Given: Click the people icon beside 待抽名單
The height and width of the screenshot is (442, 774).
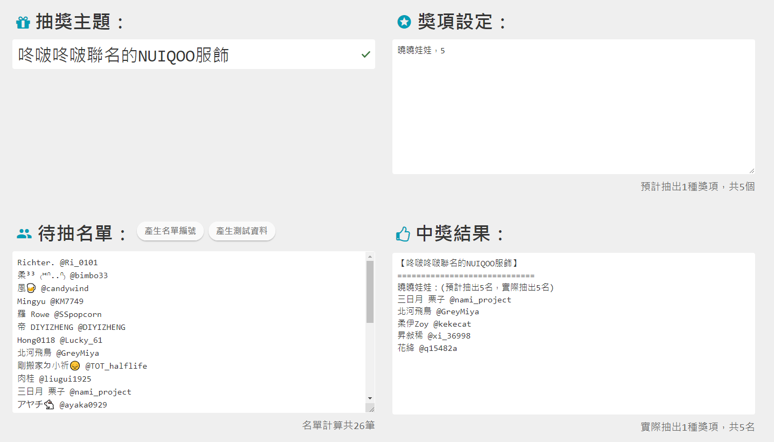Looking at the screenshot, I should tap(24, 234).
